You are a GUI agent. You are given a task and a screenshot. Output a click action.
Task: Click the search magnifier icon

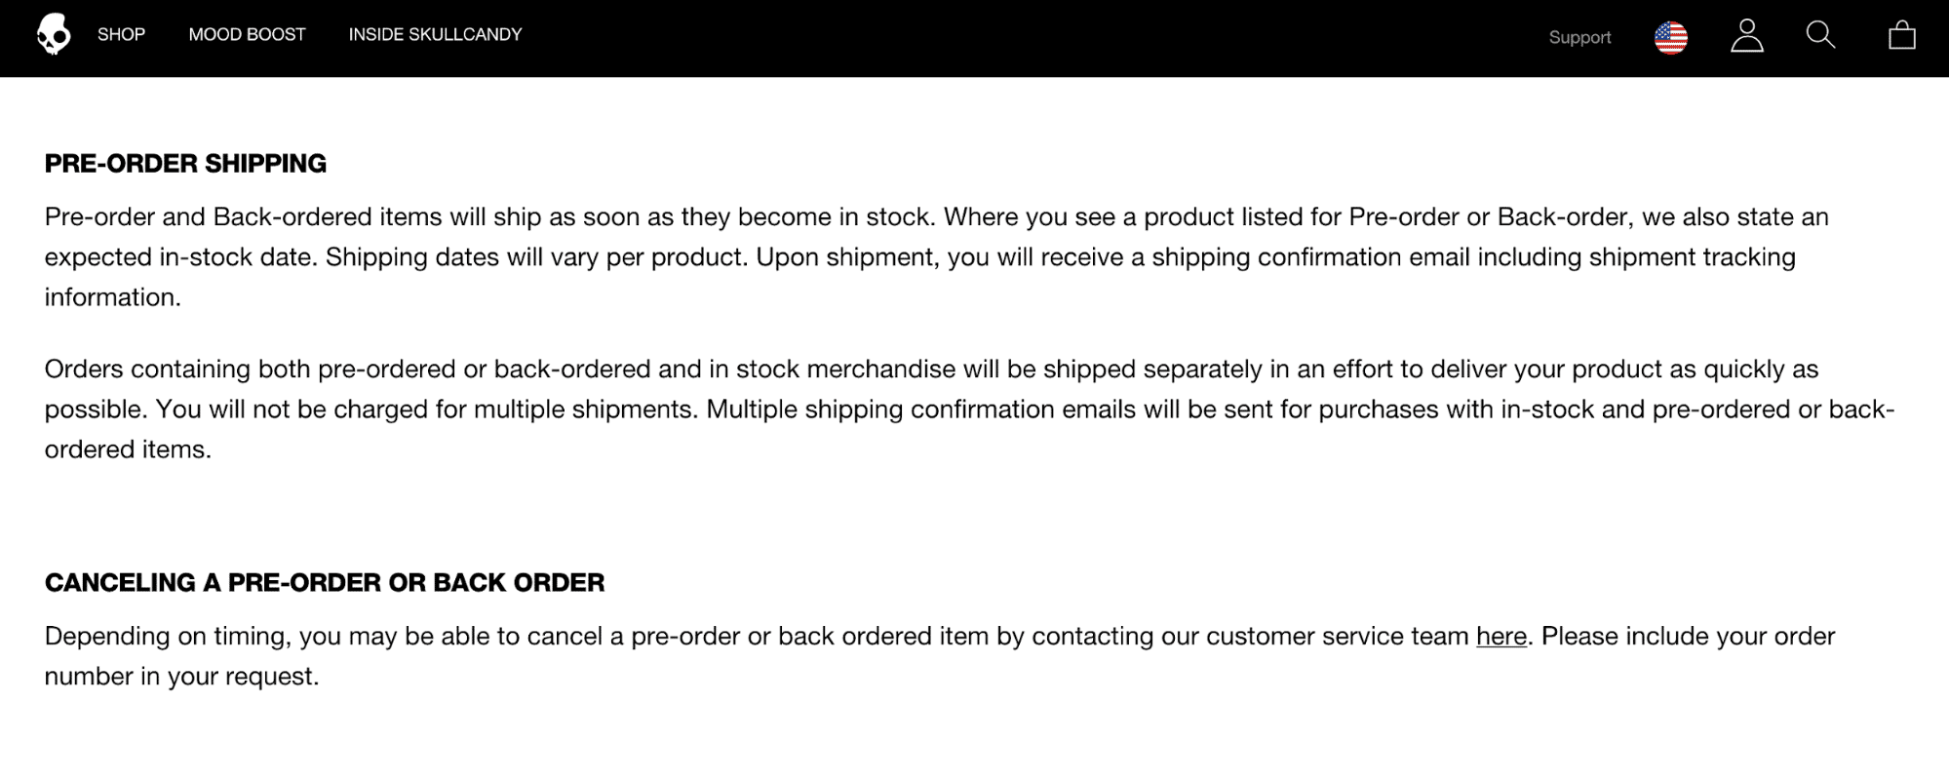click(1819, 36)
